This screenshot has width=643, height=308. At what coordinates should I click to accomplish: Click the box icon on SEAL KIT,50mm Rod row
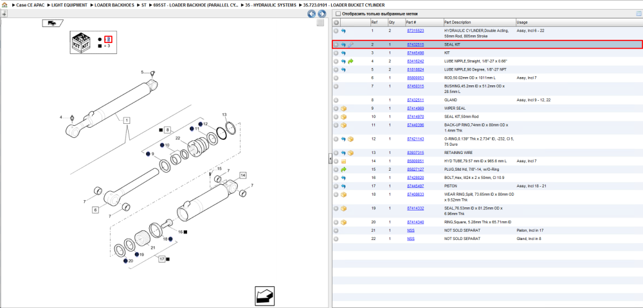pyautogui.click(x=343, y=117)
